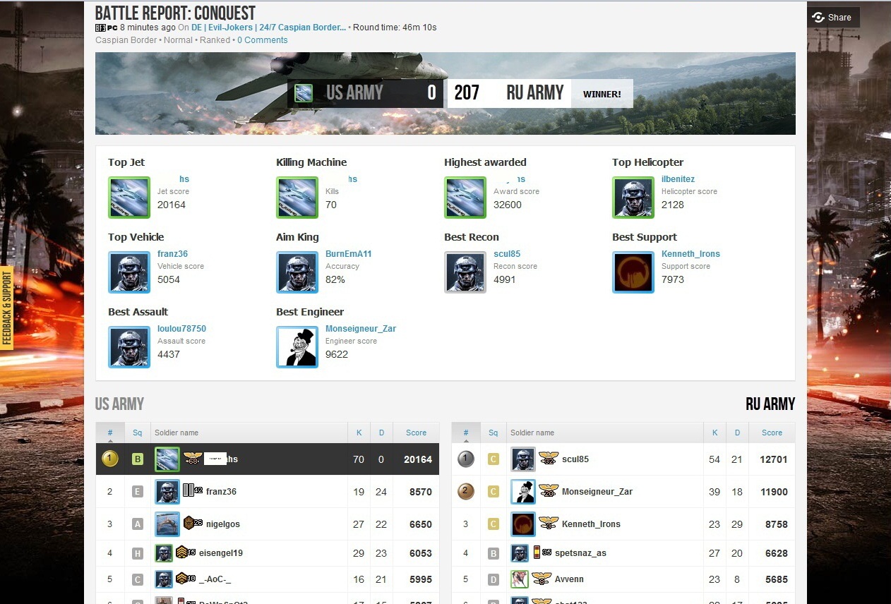891x604 pixels.
Task: Sort RU Army table by K column
Action: [x=714, y=433]
